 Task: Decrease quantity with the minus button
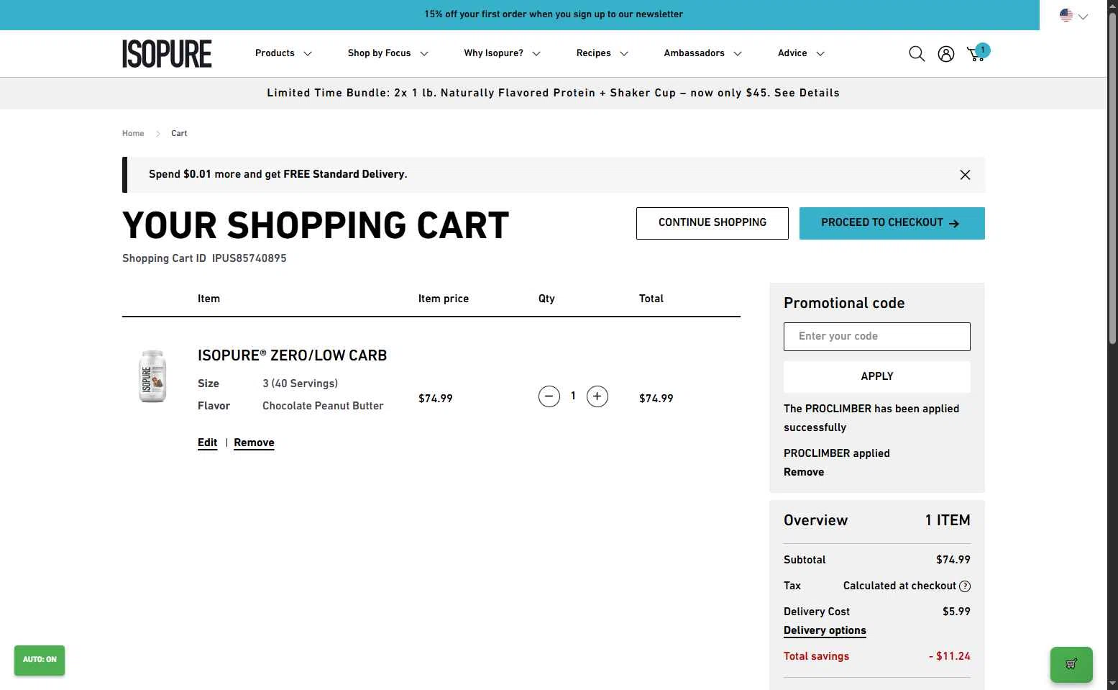coord(549,396)
